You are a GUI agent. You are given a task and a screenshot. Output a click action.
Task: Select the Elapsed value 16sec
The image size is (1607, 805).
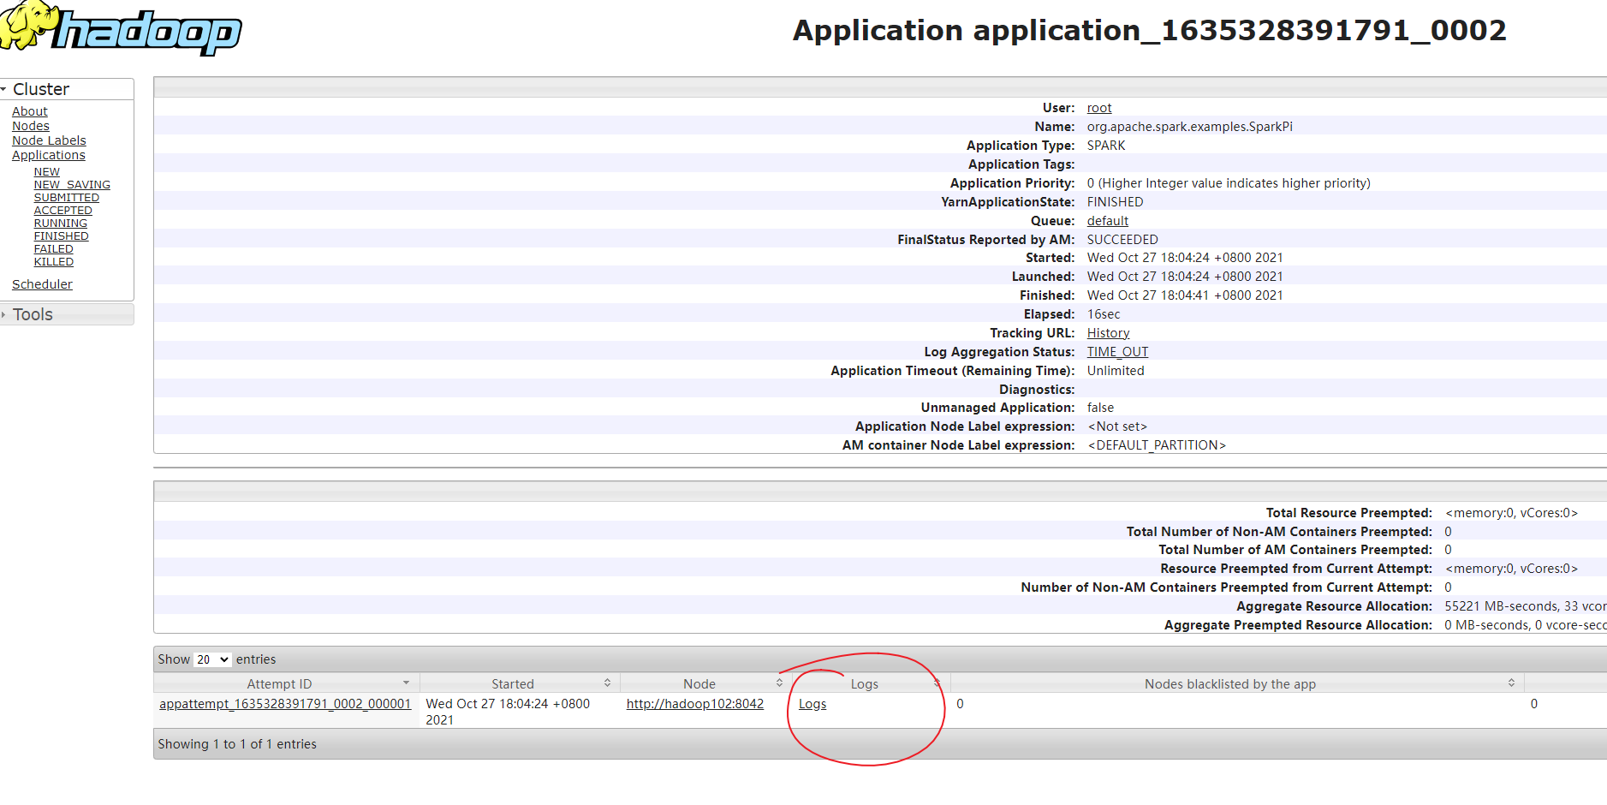[x=1104, y=314]
